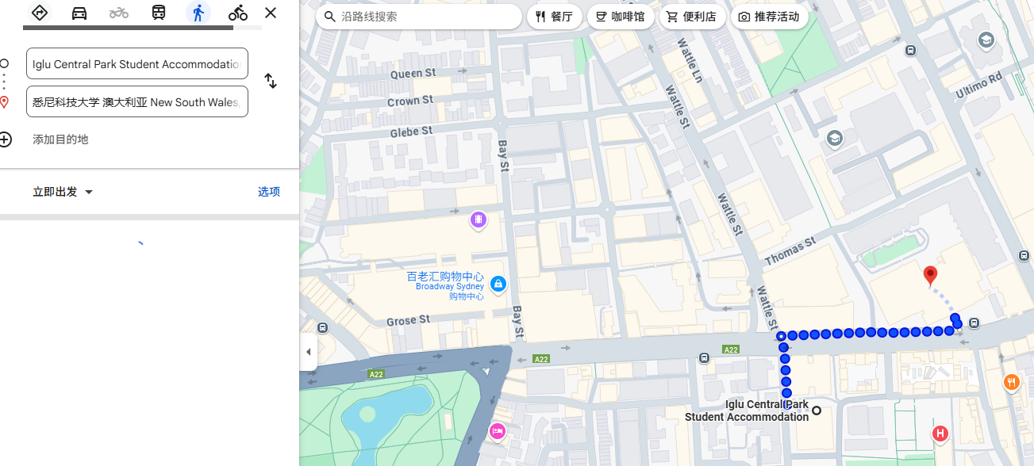The width and height of the screenshot is (1034, 466).
Task: Swap starting point and destination
Action: (x=271, y=81)
